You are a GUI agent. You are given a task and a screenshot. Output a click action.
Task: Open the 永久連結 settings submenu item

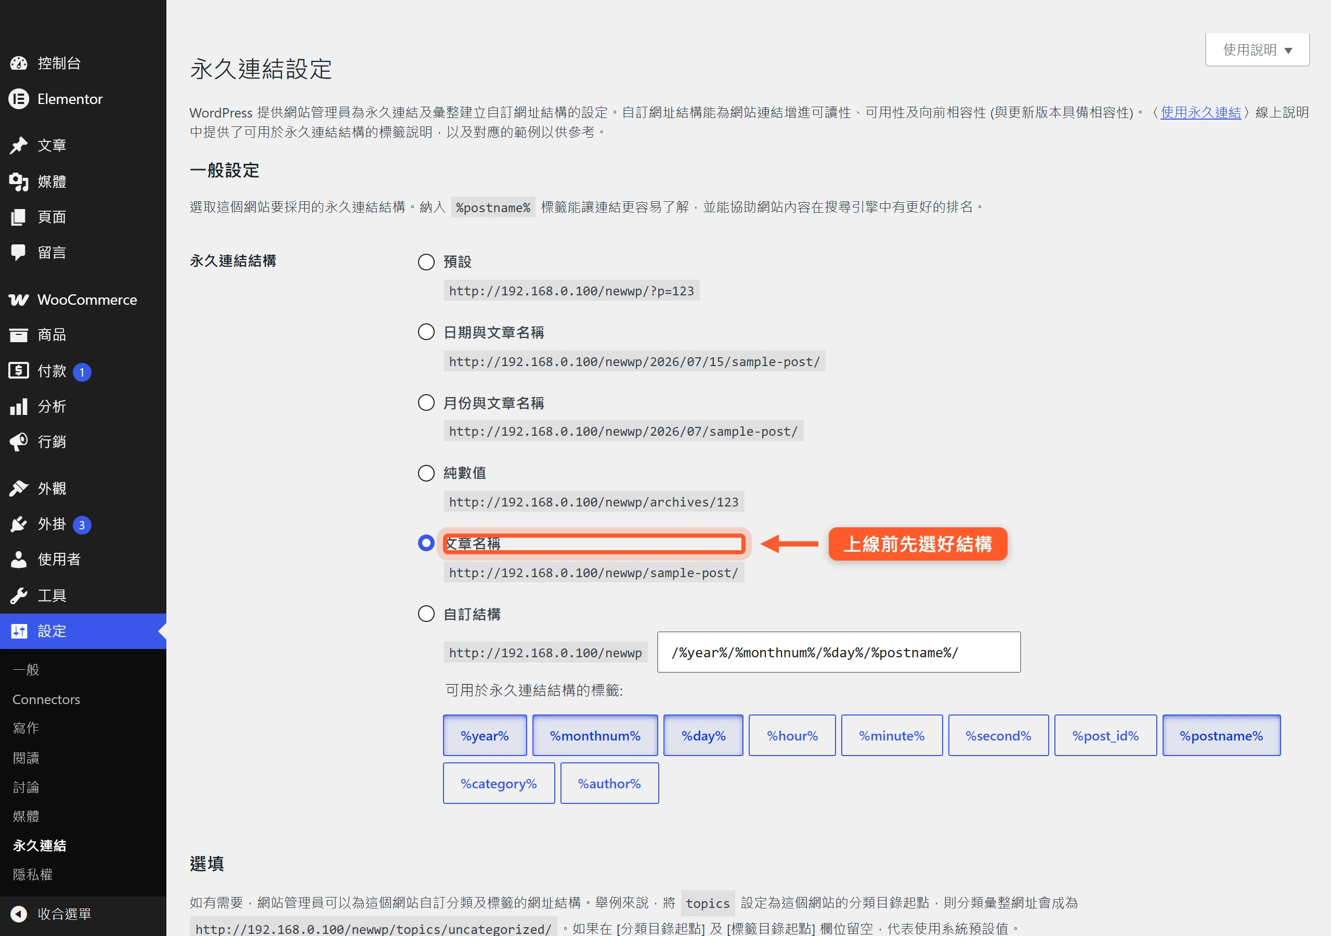pyautogui.click(x=40, y=846)
